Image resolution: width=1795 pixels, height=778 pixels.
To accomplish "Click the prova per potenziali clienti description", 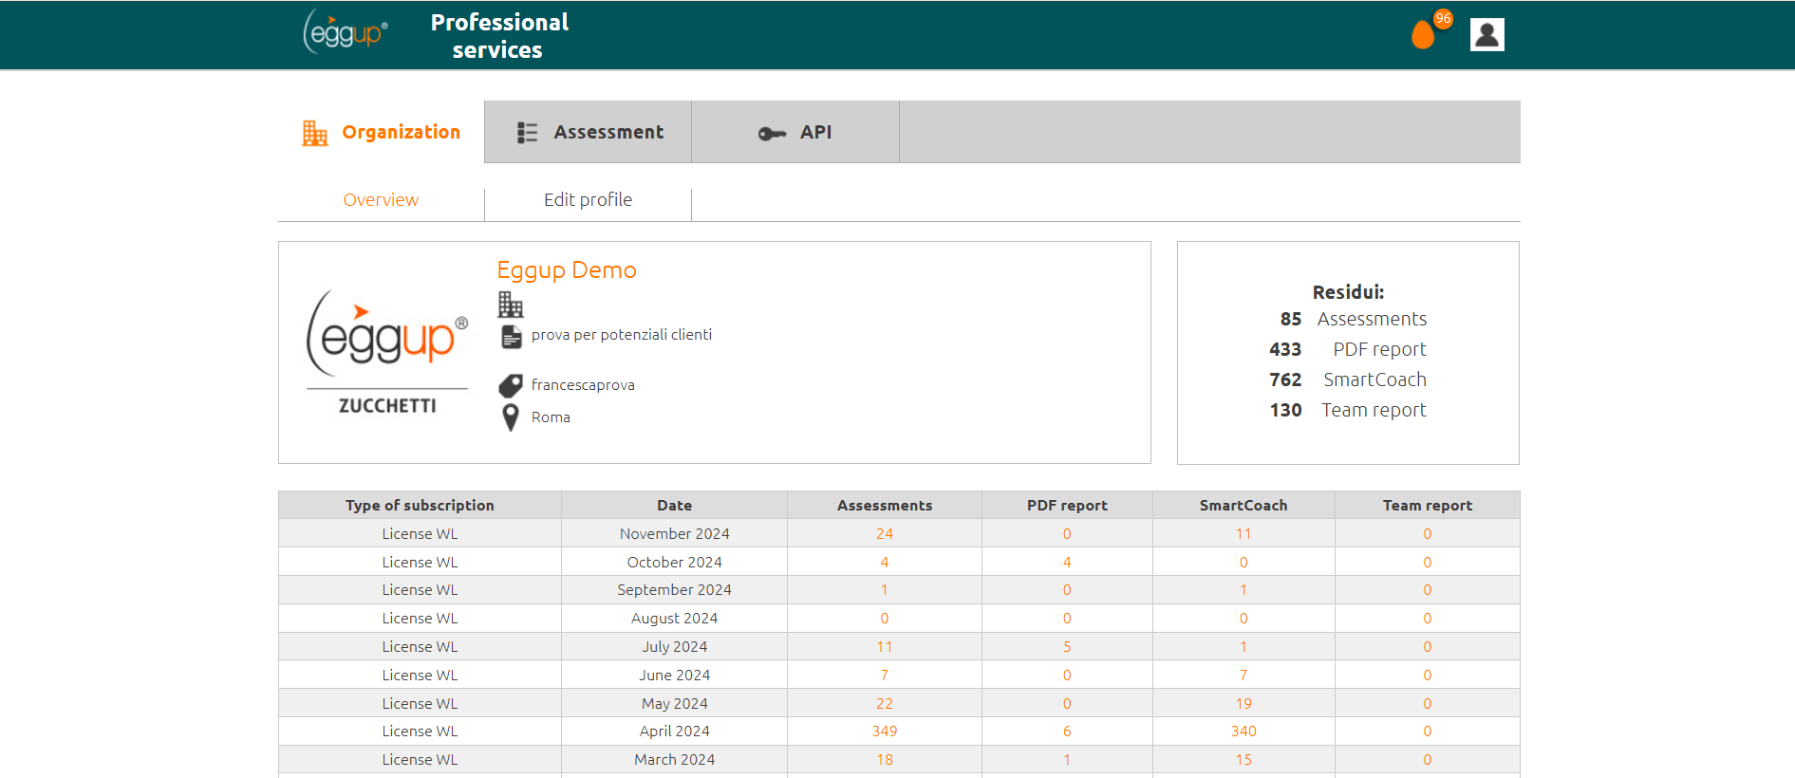I will (x=622, y=335).
